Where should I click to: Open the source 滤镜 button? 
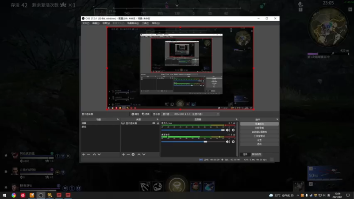click(x=146, y=114)
